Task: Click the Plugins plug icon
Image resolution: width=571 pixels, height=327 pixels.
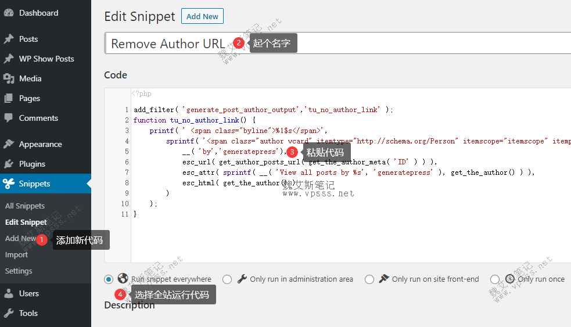Action: pos(9,164)
